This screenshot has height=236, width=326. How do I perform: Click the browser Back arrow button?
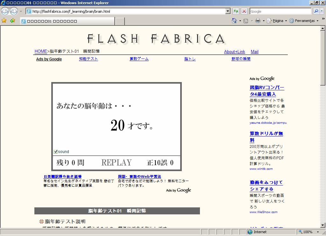5,11
